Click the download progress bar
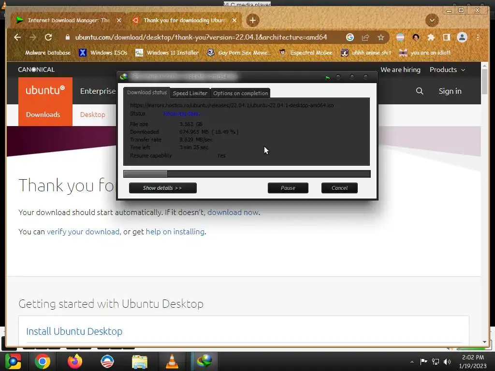 pos(247,174)
